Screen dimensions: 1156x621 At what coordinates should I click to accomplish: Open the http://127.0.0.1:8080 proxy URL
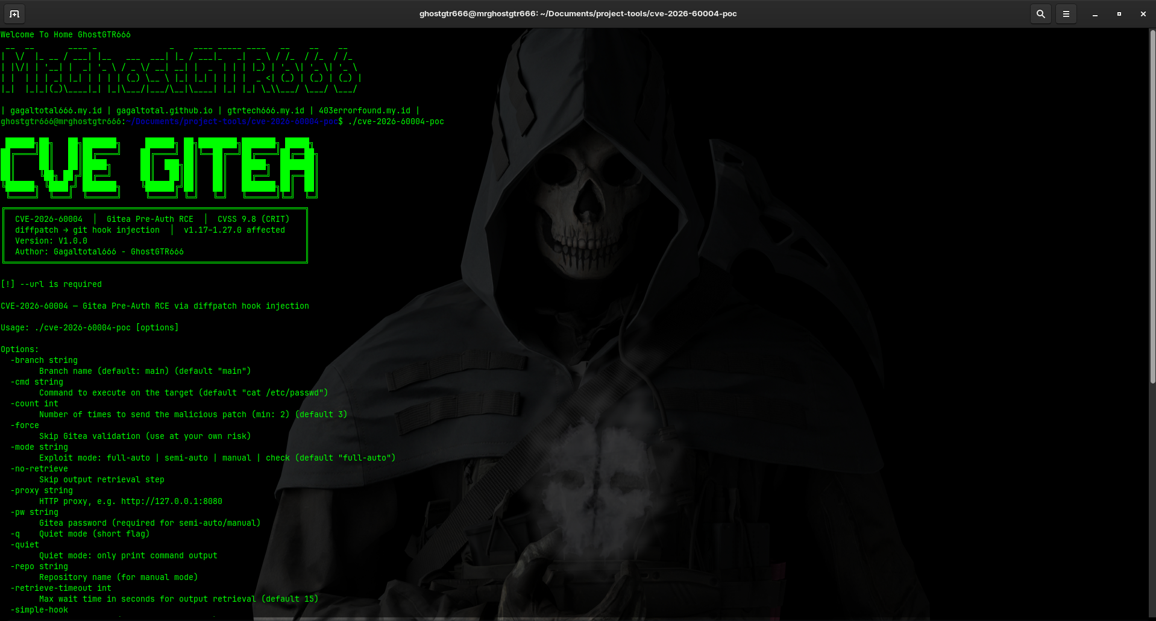[172, 502]
